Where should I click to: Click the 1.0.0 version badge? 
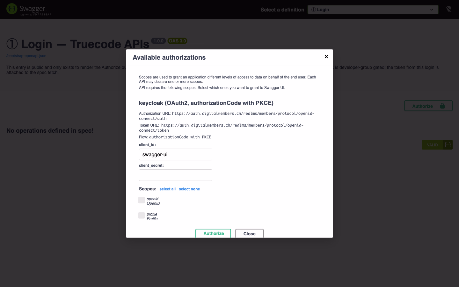click(x=158, y=41)
